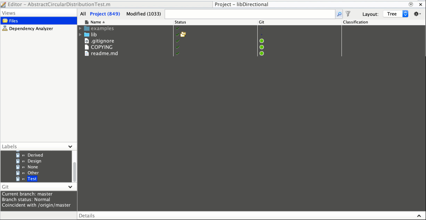Screen dimensions: 426x220
Task: Collapse the Labels panel
Action: [70, 147]
